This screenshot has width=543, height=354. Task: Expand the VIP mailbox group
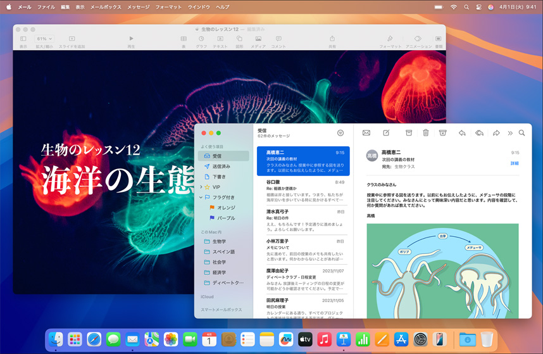(201, 187)
